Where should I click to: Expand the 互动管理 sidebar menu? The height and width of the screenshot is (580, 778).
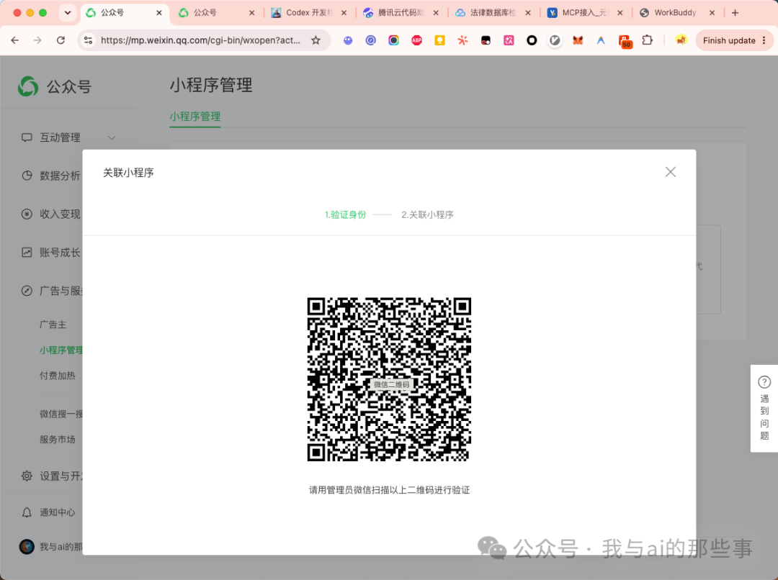68,137
